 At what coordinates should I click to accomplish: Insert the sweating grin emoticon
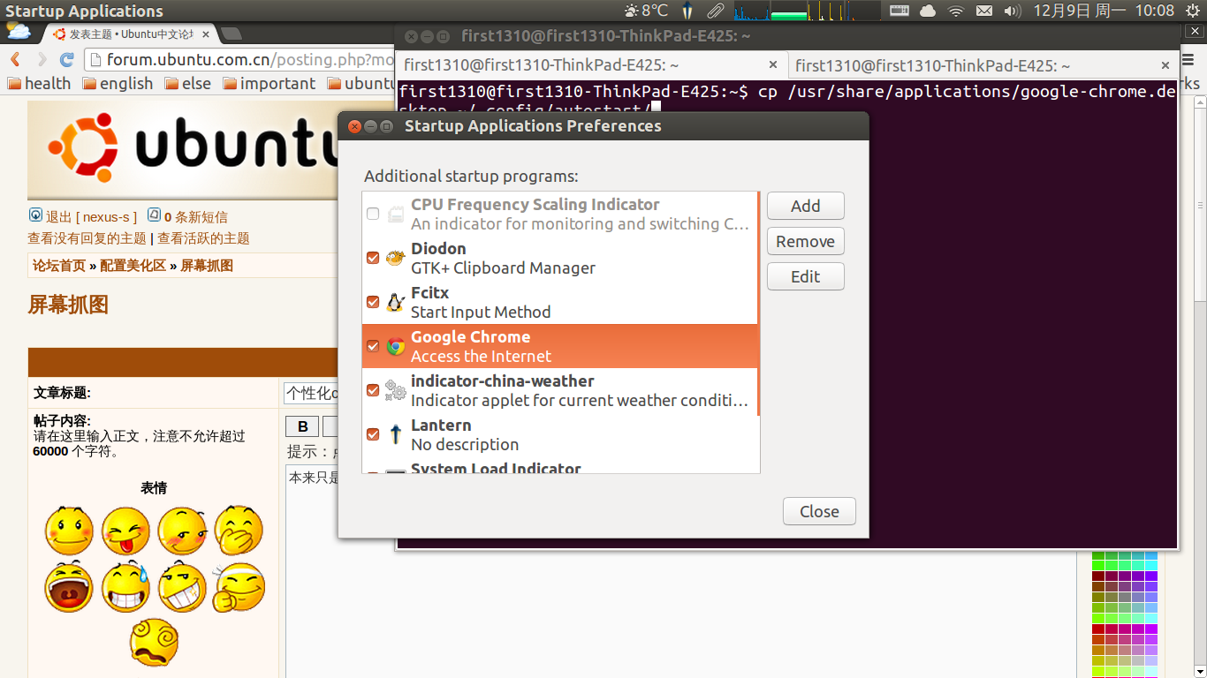pyautogui.click(x=125, y=587)
